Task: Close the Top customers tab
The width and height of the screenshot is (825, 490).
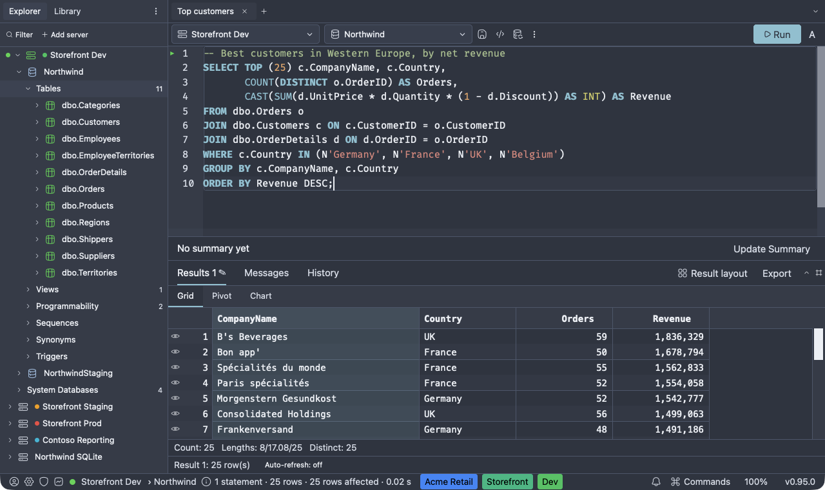Action: pos(244,12)
